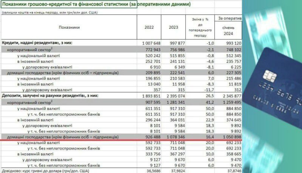
Task: Click the 'Показники' column header
Action: click(x=69, y=28)
